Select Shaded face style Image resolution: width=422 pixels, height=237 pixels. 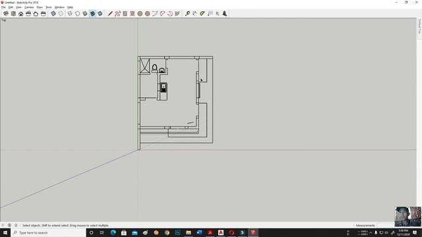[x=85, y=13]
